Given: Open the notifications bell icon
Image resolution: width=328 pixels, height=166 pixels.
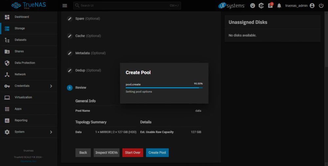Looking at the screenshot, I should pyautogui.click(x=279, y=6).
